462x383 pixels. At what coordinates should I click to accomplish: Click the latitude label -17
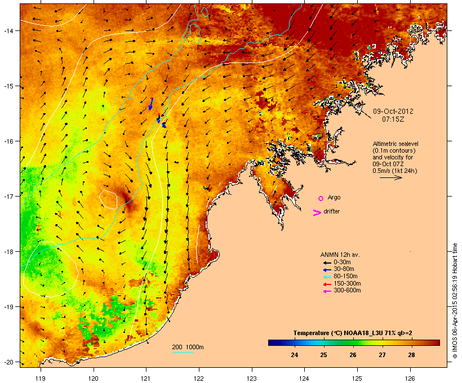pos(8,196)
